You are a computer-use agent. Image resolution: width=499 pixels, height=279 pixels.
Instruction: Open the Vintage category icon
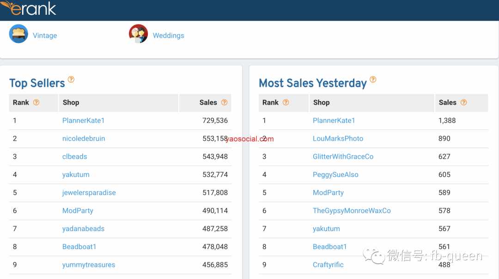point(18,34)
